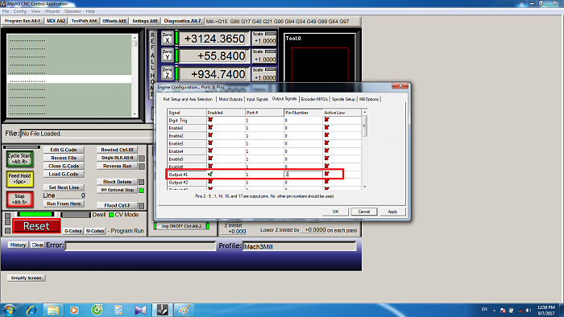Switch to ToolPath Alt4 screen
564x317 pixels.
tap(84, 21)
